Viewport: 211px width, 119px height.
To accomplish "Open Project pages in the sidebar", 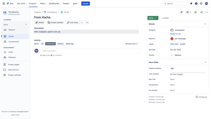I will click(x=15, y=64).
